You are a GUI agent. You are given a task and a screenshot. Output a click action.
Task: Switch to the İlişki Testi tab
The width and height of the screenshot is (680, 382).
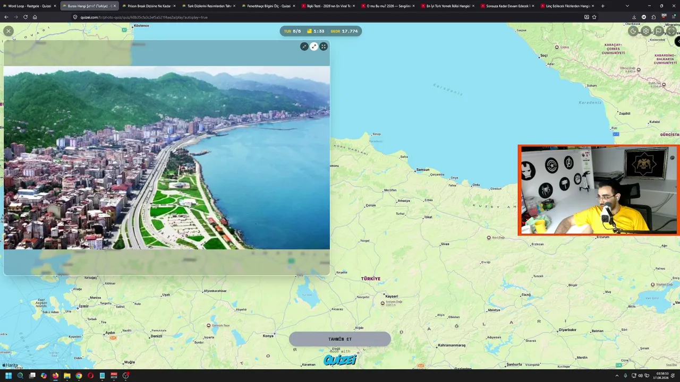[x=328, y=6]
